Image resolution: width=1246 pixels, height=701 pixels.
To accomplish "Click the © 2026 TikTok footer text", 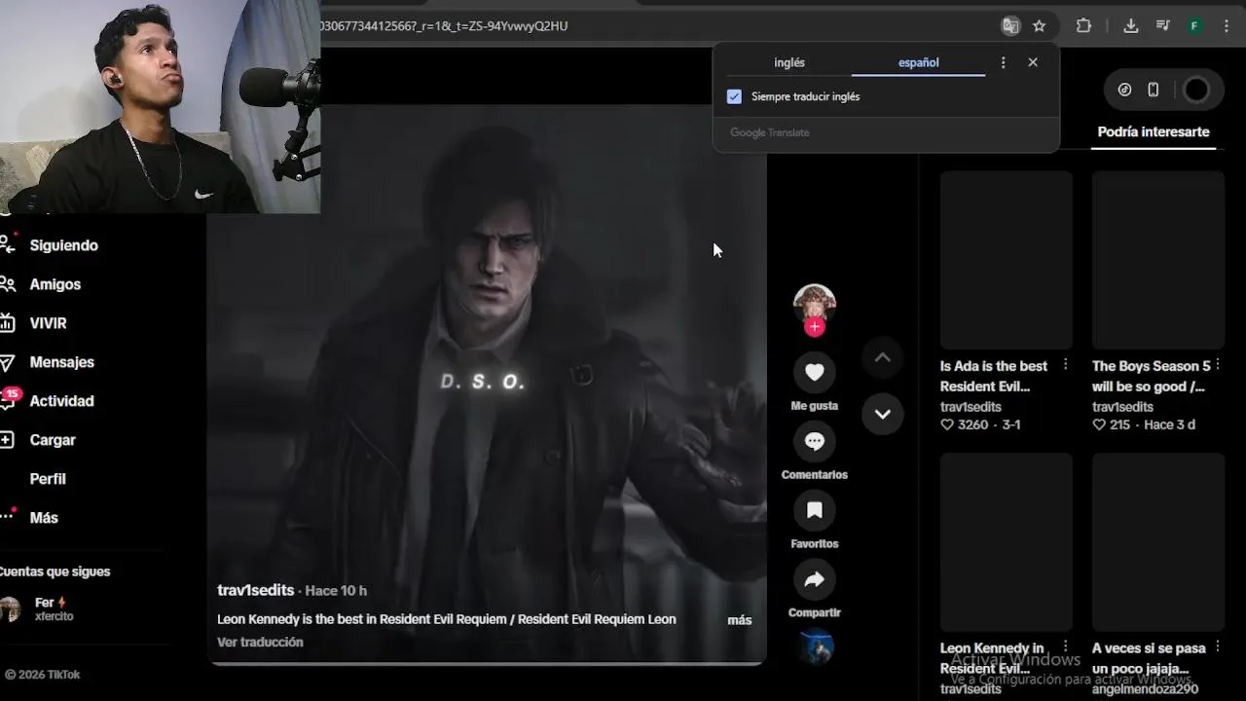I will click(x=42, y=675).
